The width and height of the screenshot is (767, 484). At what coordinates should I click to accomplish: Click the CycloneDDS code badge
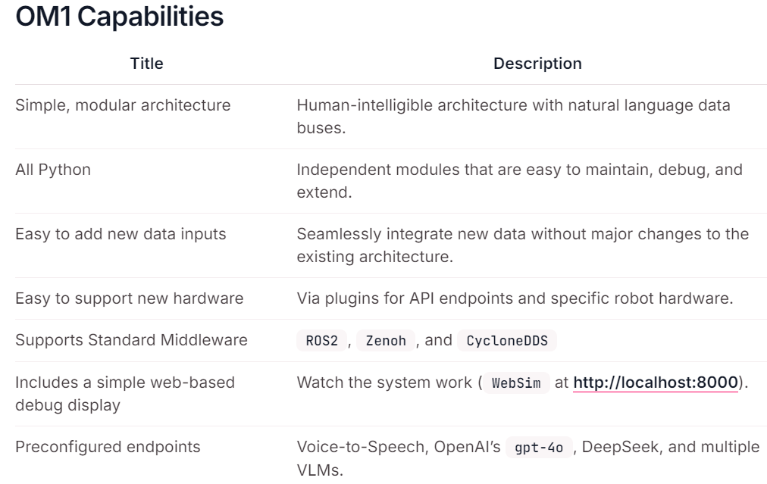(506, 341)
